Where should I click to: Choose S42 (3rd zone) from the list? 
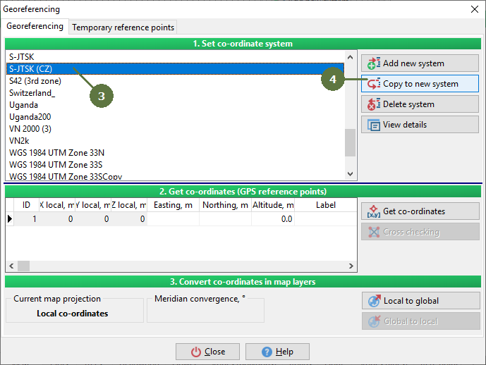[175, 81]
